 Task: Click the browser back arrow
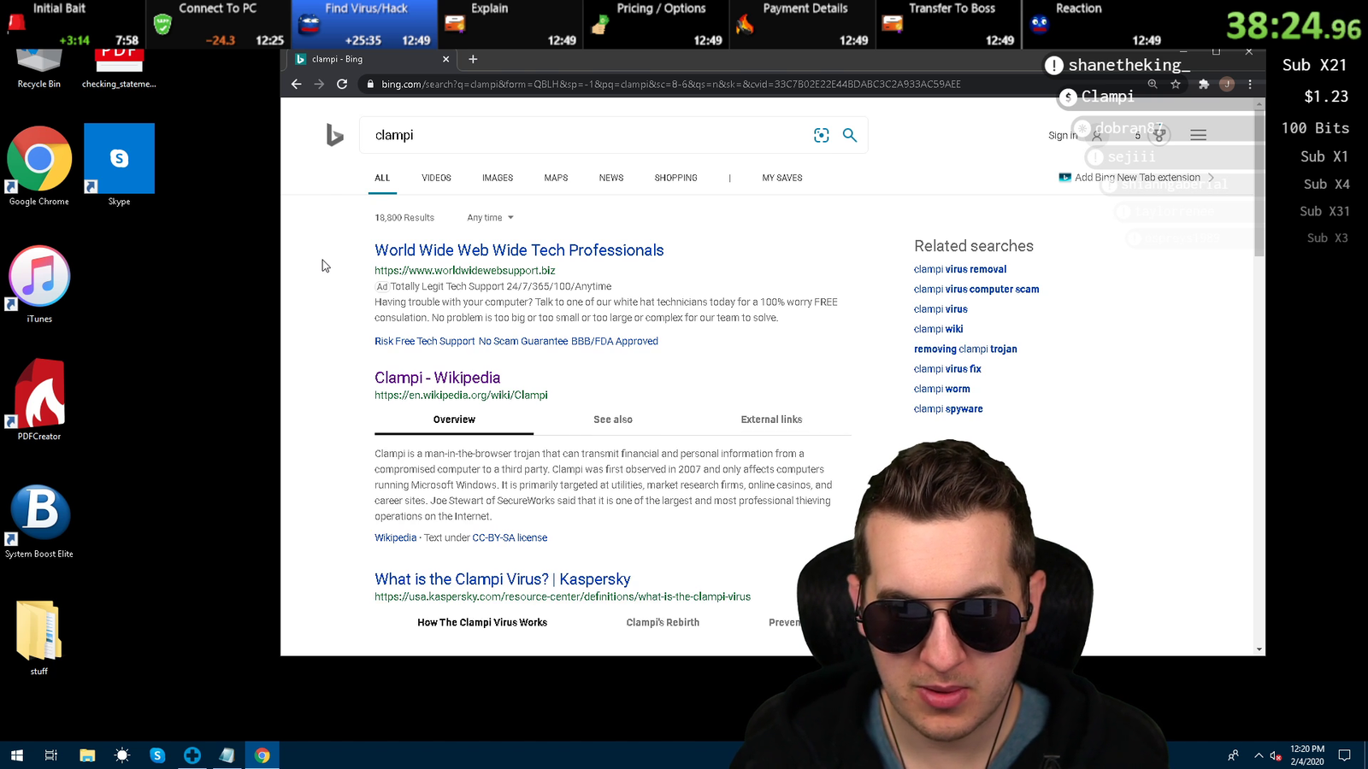click(x=296, y=84)
